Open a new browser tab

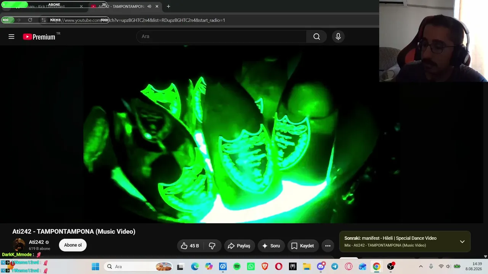168,6
